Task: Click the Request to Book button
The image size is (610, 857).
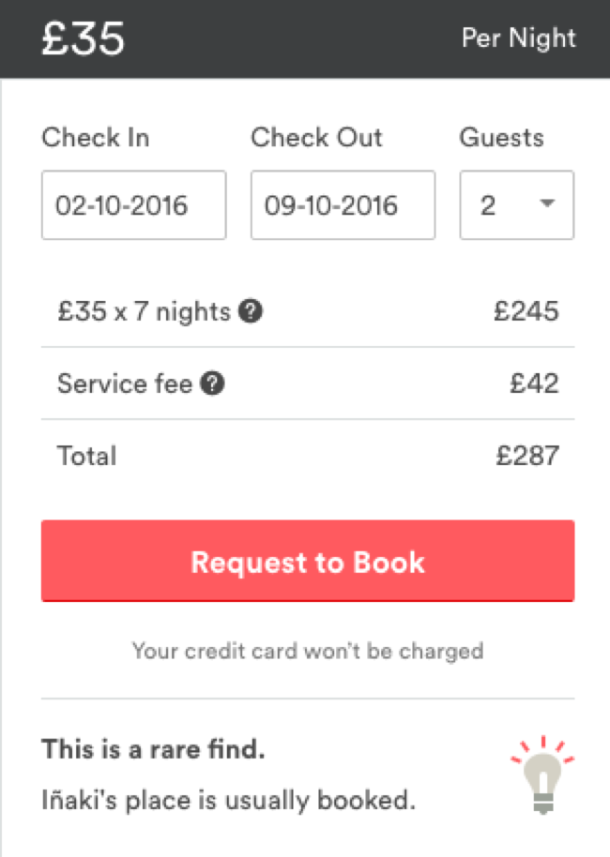Action: coord(308,561)
